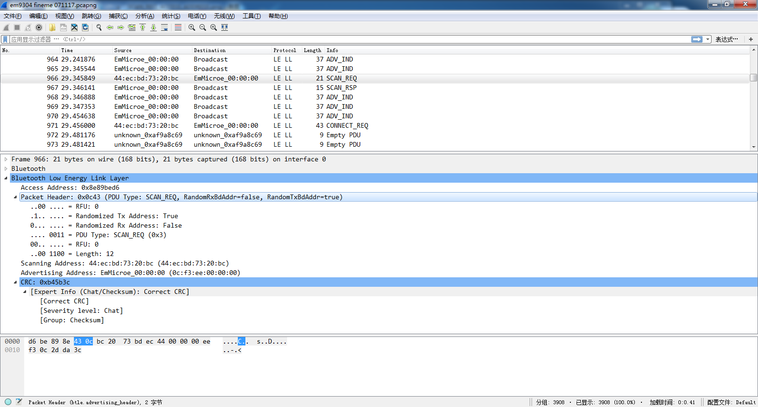This screenshot has height=407, width=758.
Task: Open the 无线(W) menu
Action: (224, 16)
